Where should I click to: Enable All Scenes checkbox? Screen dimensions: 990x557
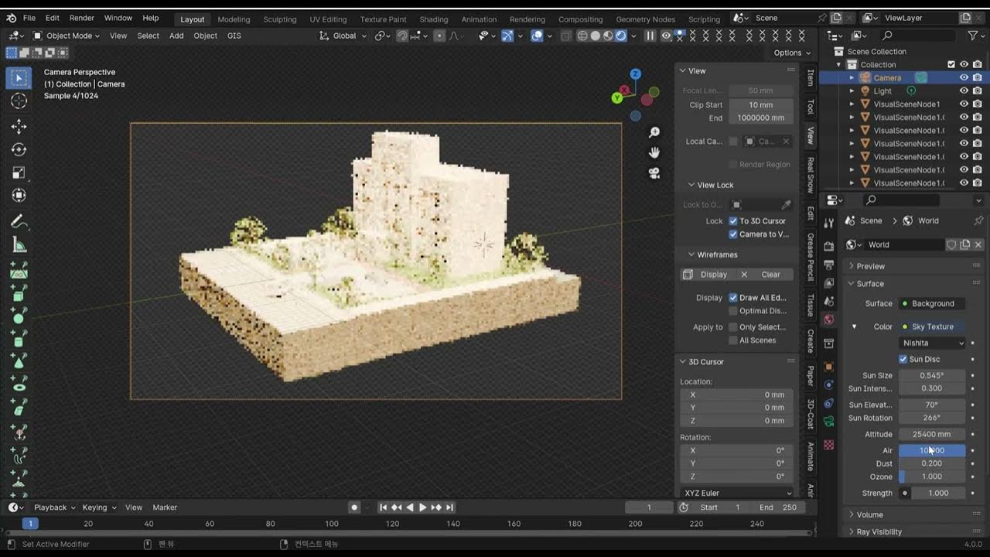pyautogui.click(x=733, y=340)
